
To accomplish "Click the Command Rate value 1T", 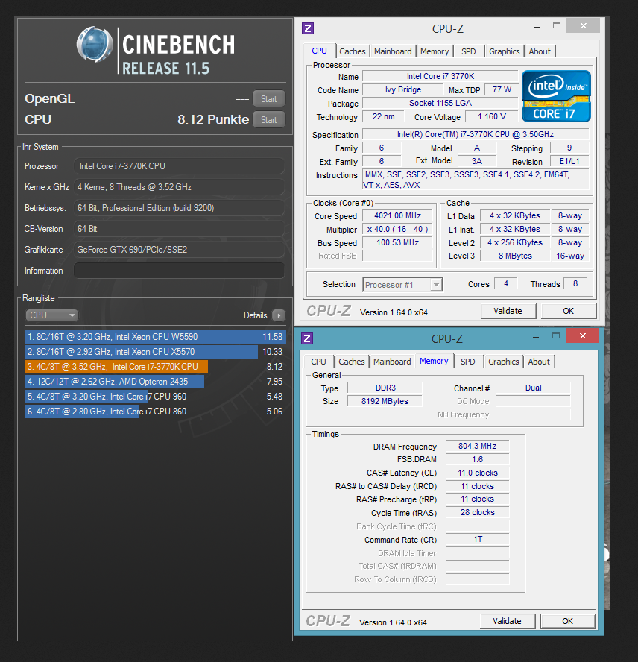I will 478,540.
